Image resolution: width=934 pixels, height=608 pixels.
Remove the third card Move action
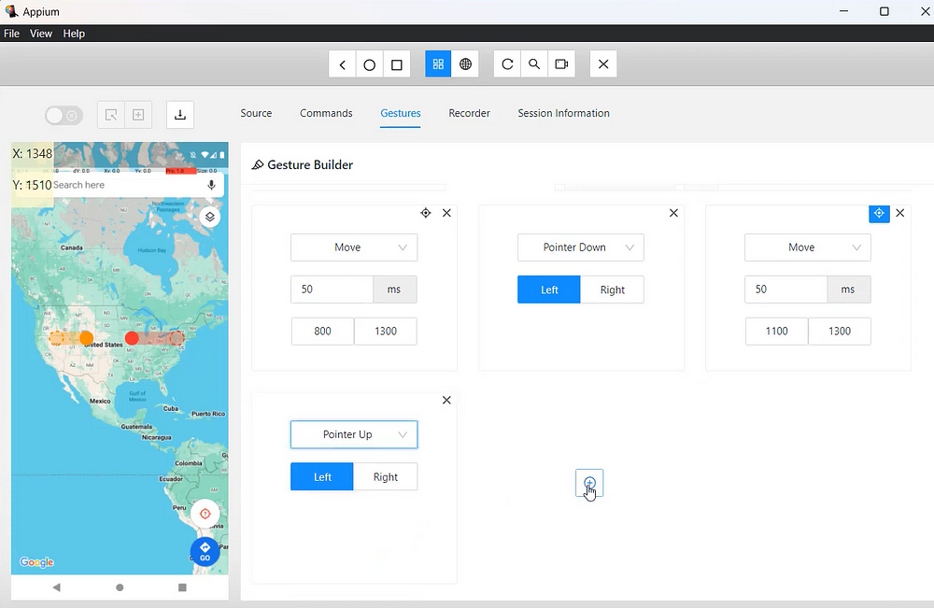(x=900, y=213)
